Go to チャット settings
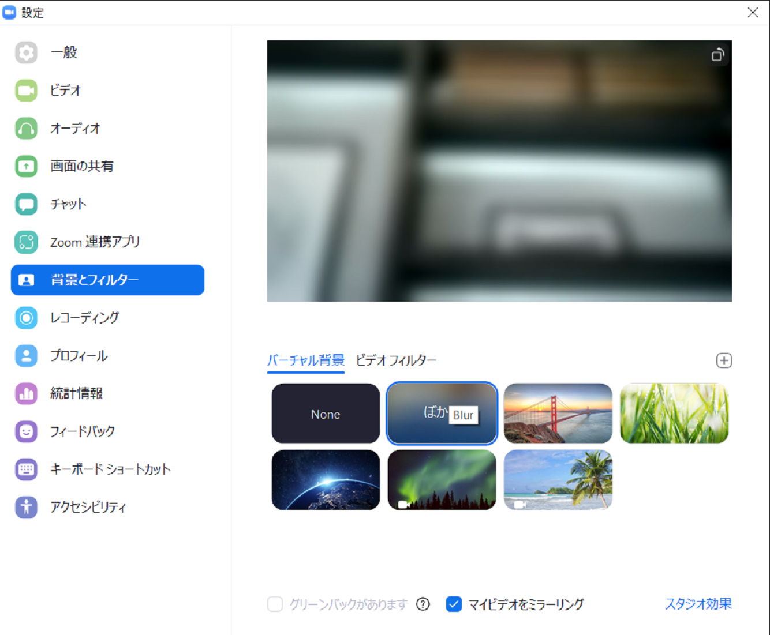The width and height of the screenshot is (770, 635). pyautogui.click(x=107, y=204)
